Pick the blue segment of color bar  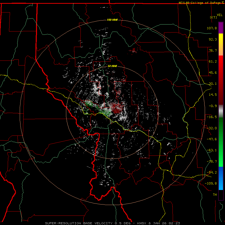221,178
